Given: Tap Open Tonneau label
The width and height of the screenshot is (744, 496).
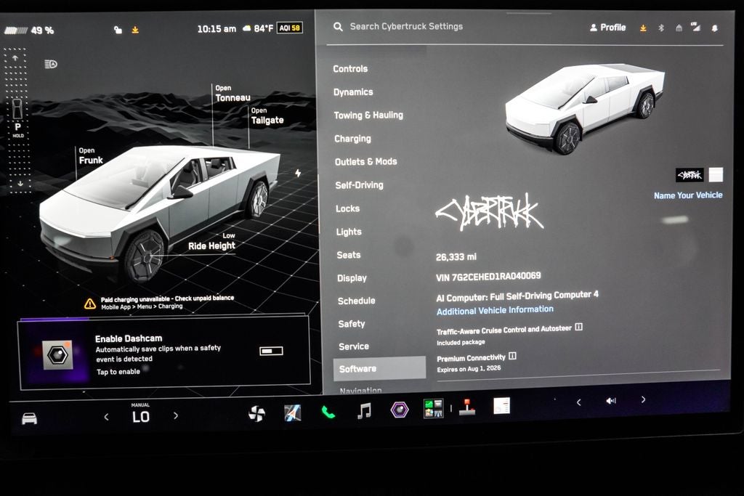Looking at the screenshot, I should (x=232, y=94).
